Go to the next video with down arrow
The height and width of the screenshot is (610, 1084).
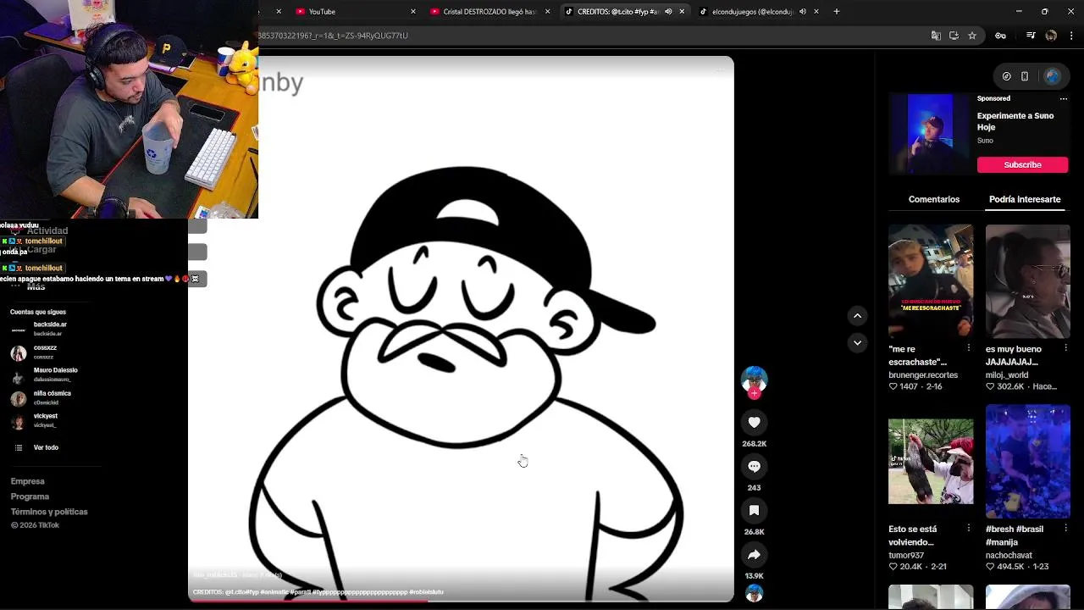(x=857, y=342)
